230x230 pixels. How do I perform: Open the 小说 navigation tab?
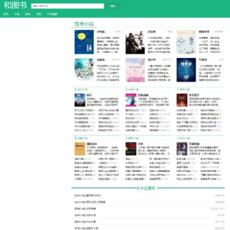pyautogui.click(x=17, y=14)
